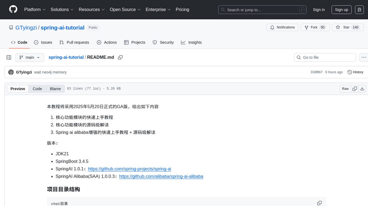The image size is (368, 206).
Task: Expand the Enterprise menu
Action: [x=158, y=9]
